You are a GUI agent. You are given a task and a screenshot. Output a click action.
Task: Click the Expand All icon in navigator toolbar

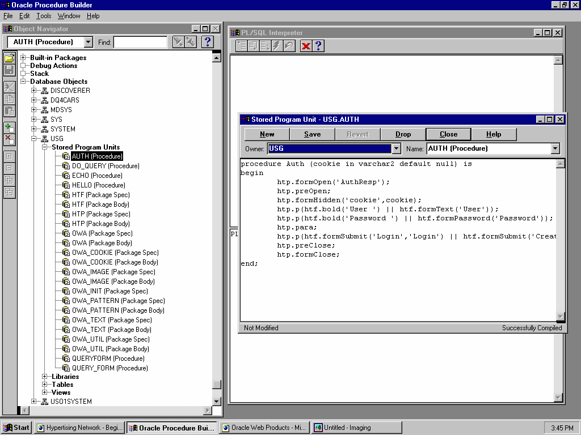click(9, 180)
